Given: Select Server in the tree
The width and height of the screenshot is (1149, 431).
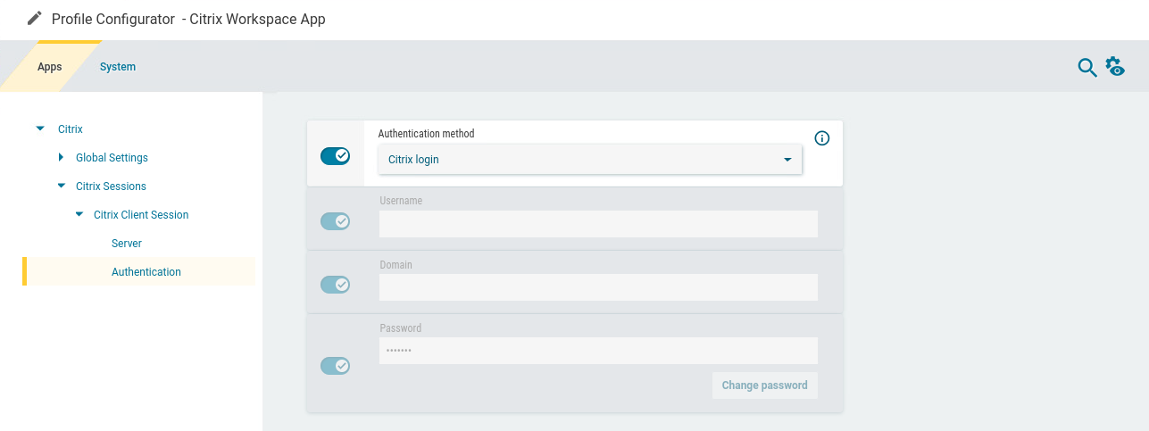Looking at the screenshot, I should pos(127,244).
